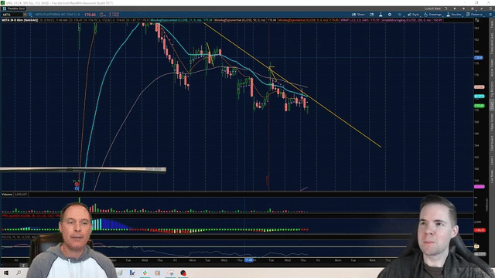Expand the META symbol dropdown arrow

[x=25, y=15]
